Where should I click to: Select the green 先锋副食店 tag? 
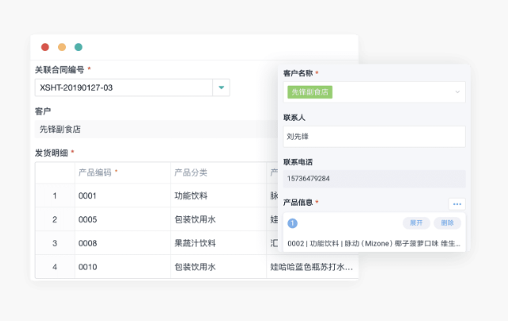(310, 92)
